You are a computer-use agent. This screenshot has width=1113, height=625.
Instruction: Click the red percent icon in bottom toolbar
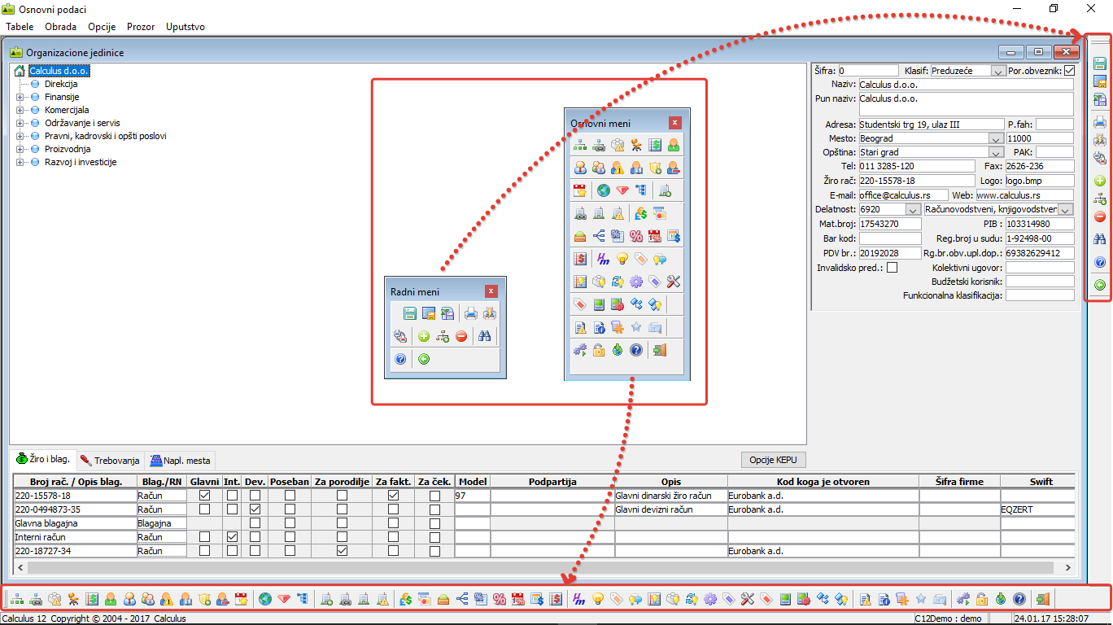[499, 600]
